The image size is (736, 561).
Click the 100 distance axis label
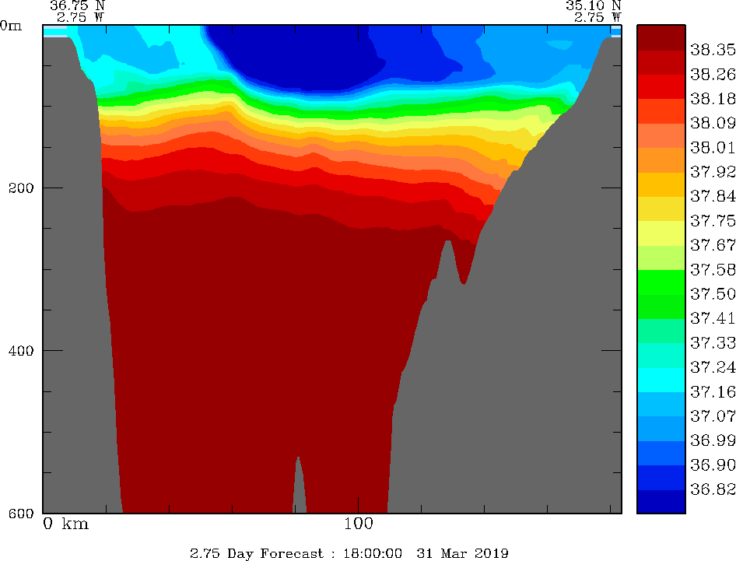point(358,524)
